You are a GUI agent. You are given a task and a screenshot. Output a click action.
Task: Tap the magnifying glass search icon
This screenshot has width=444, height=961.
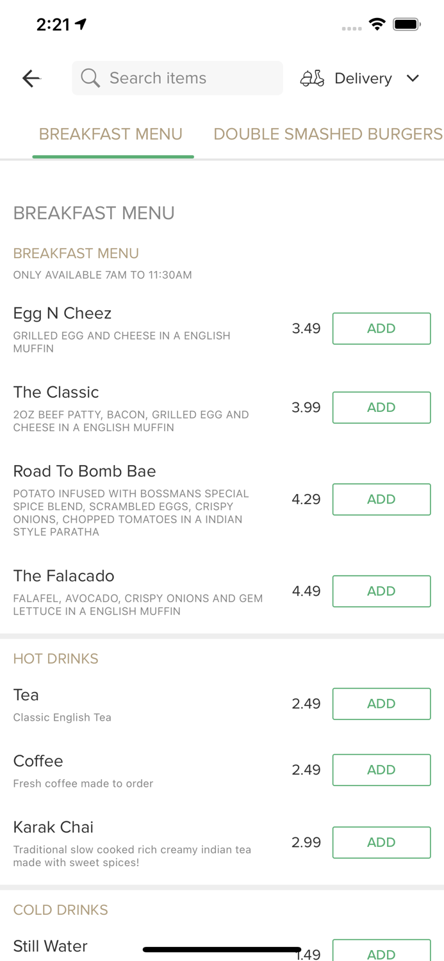(90, 78)
